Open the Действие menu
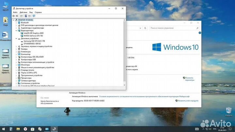 23,12
